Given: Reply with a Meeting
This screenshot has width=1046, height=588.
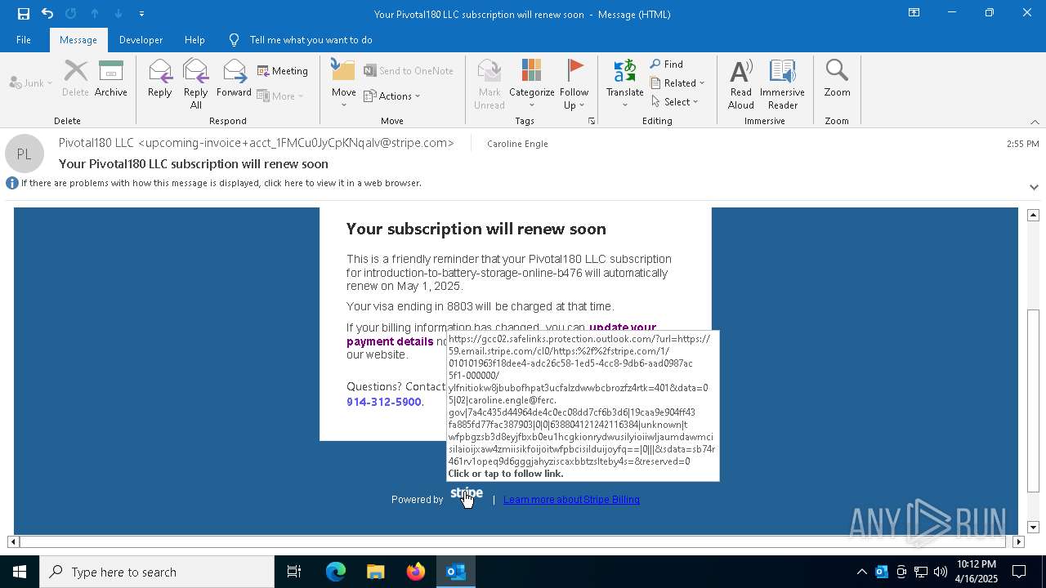Looking at the screenshot, I should (x=283, y=71).
